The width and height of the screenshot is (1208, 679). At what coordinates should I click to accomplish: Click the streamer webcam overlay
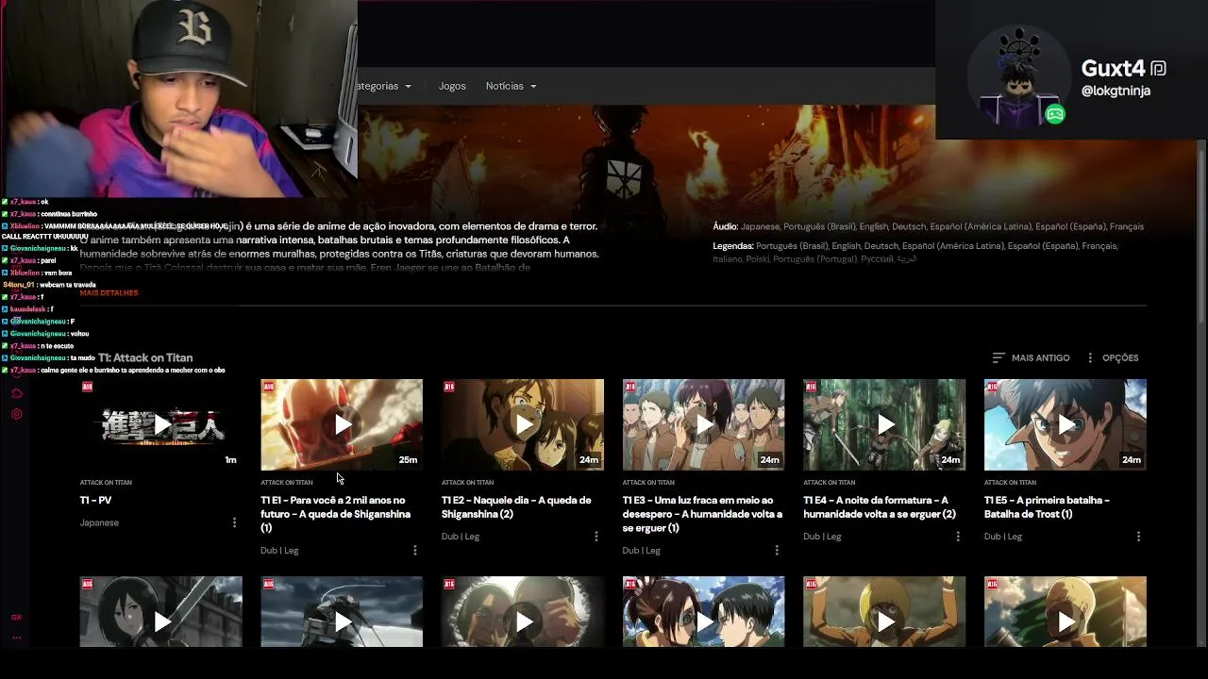[x=179, y=98]
